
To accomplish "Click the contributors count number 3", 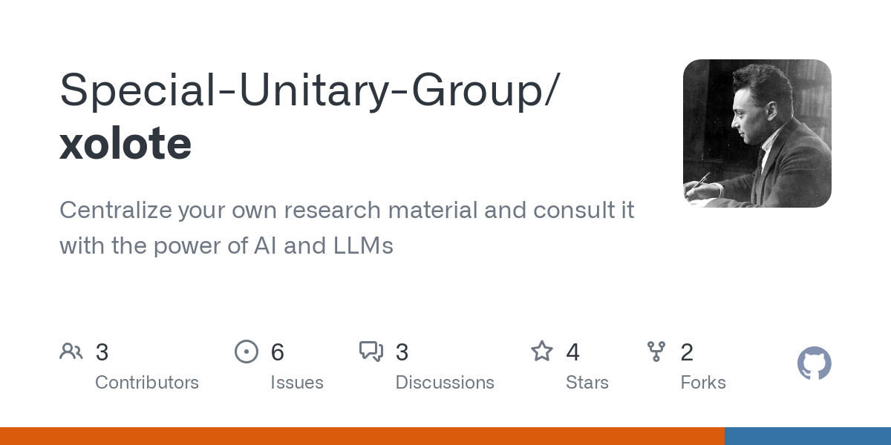I will pyautogui.click(x=102, y=352).
